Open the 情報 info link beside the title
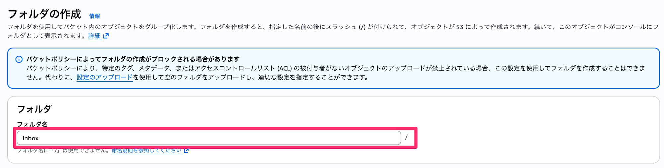 pyautogui.click(x=94, y=16)
